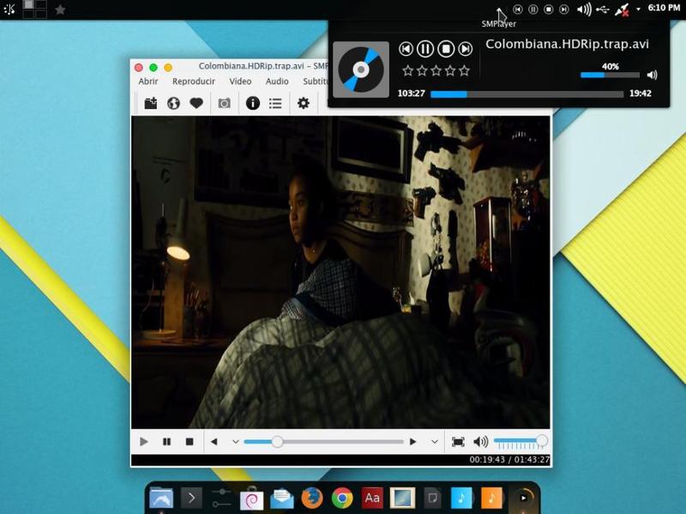Expand the forward options dropdown chevron
Image resolution: width=686 pixels, height=514 pixels.
pyautogui.click(x=435, y=442)
